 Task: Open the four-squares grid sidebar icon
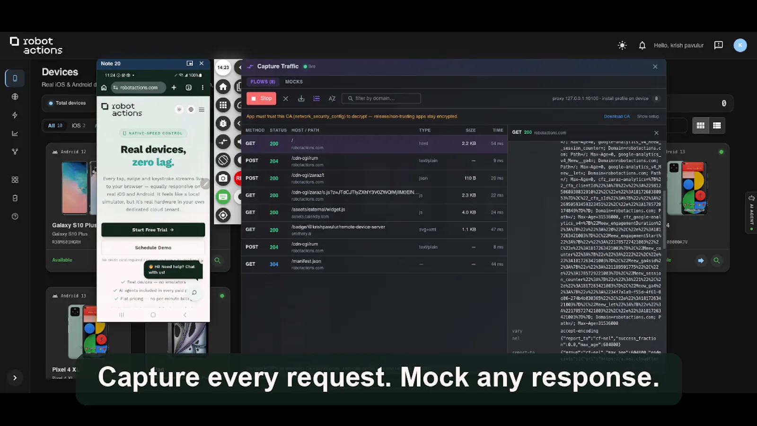(x=15, y=180)
